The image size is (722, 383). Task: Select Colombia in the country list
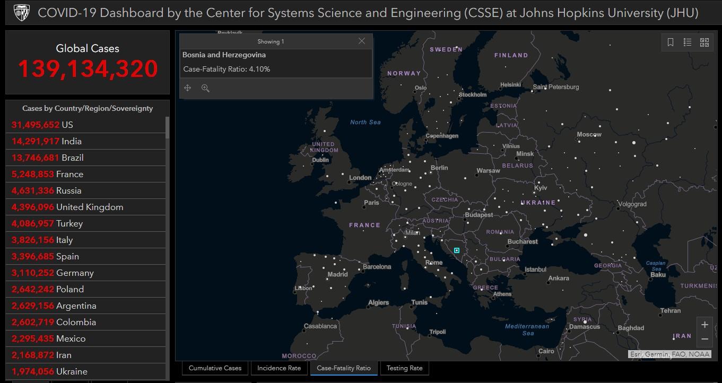(85, 322)
